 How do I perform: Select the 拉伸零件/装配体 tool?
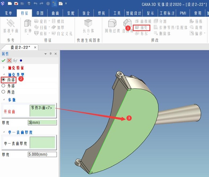[x=171, y=27]
